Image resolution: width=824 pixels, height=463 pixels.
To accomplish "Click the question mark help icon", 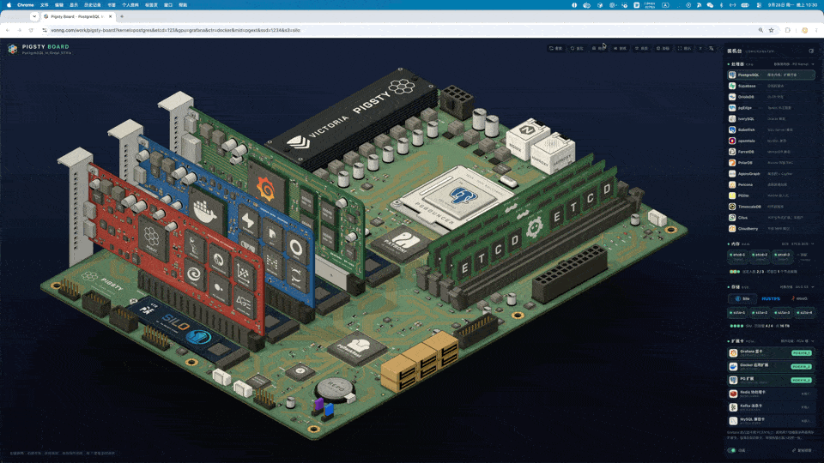I will [700, 48].
